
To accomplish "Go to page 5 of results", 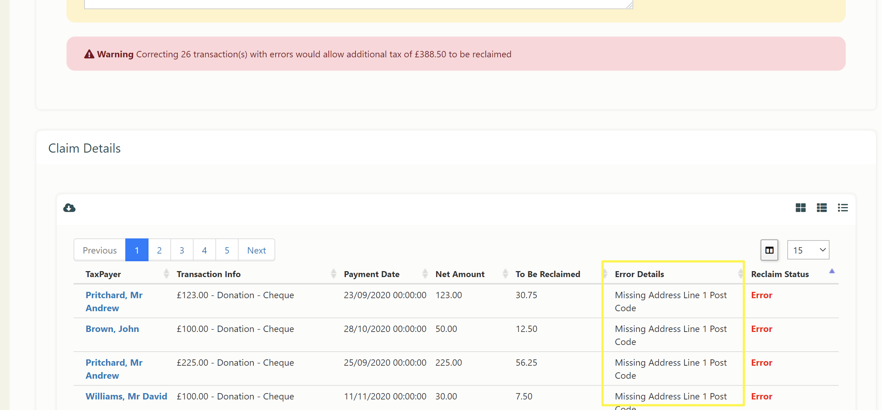I will [x=227, y=250].
